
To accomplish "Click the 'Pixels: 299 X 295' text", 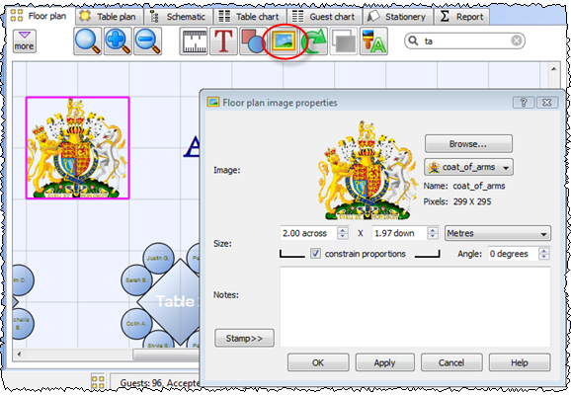I will click(457, 201).
